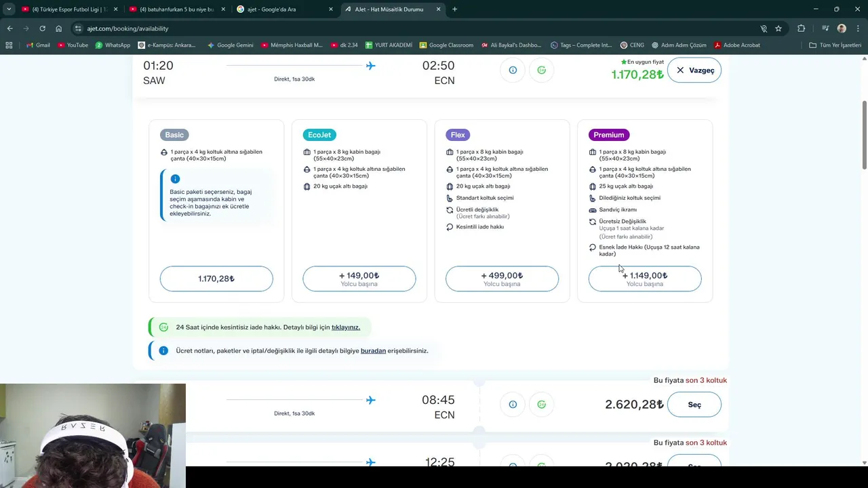Open a new browser tab
Viewport: 868px width, 488px height.
[454, 9]
